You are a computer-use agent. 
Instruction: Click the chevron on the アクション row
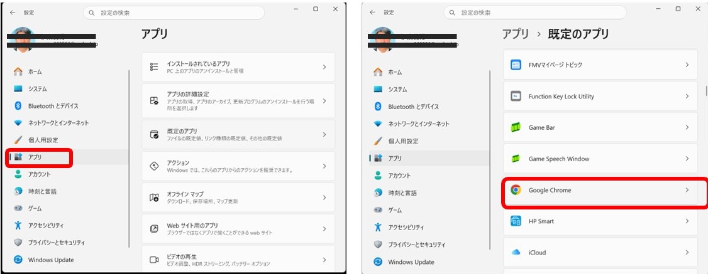[x=324, y=166]
